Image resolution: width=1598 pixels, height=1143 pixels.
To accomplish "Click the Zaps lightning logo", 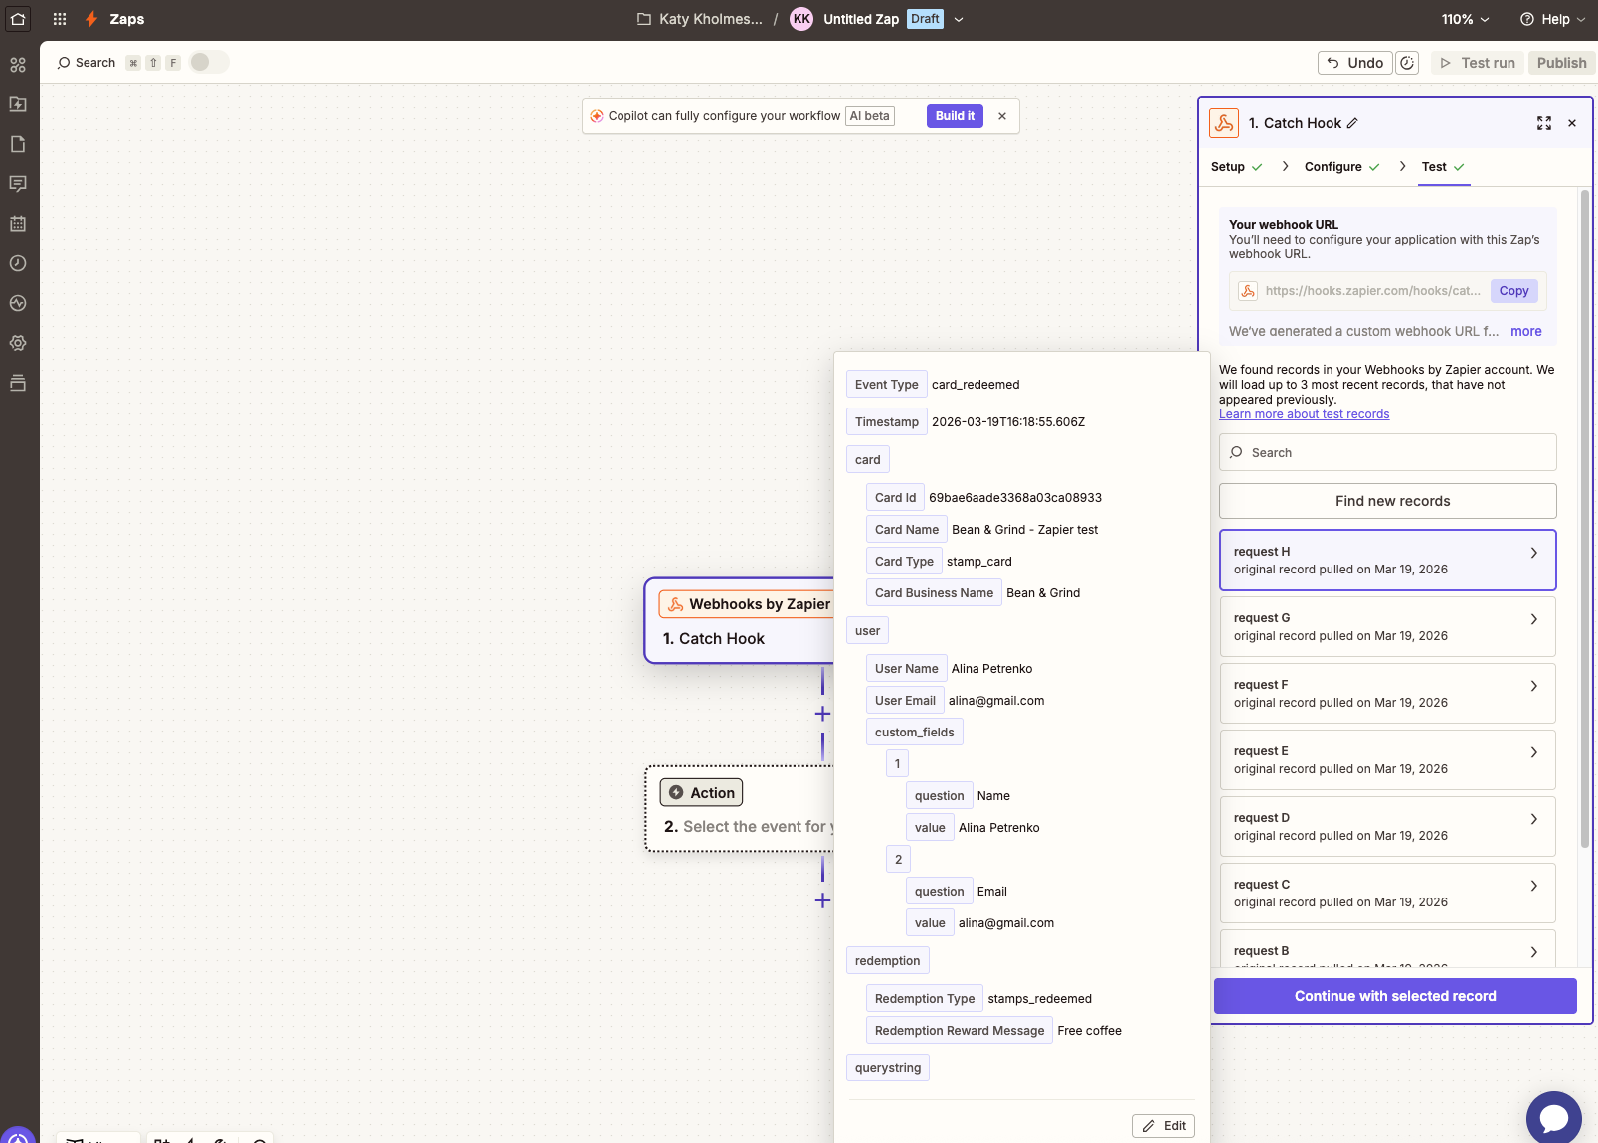I will (91, 19).
